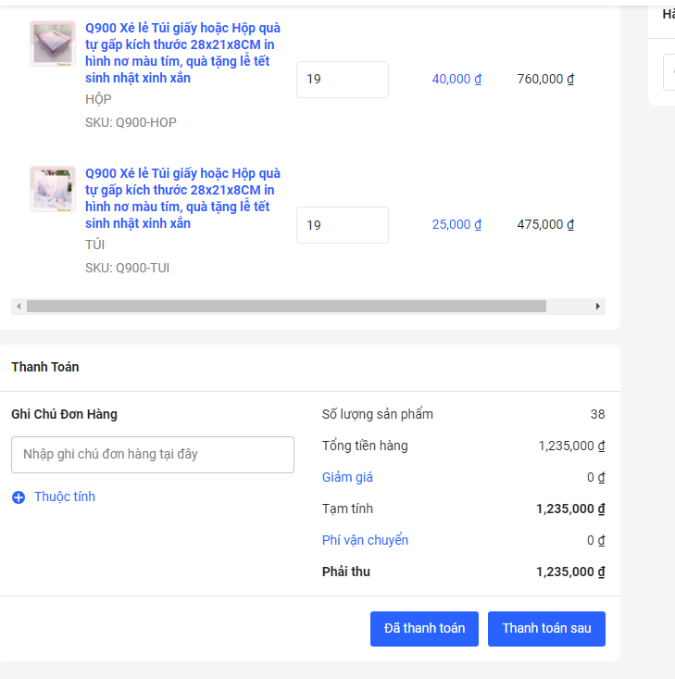This screenshot has height=679, width=675.
Task: Click the partially visible field in right panel
Action: click(x=669, y=72)
